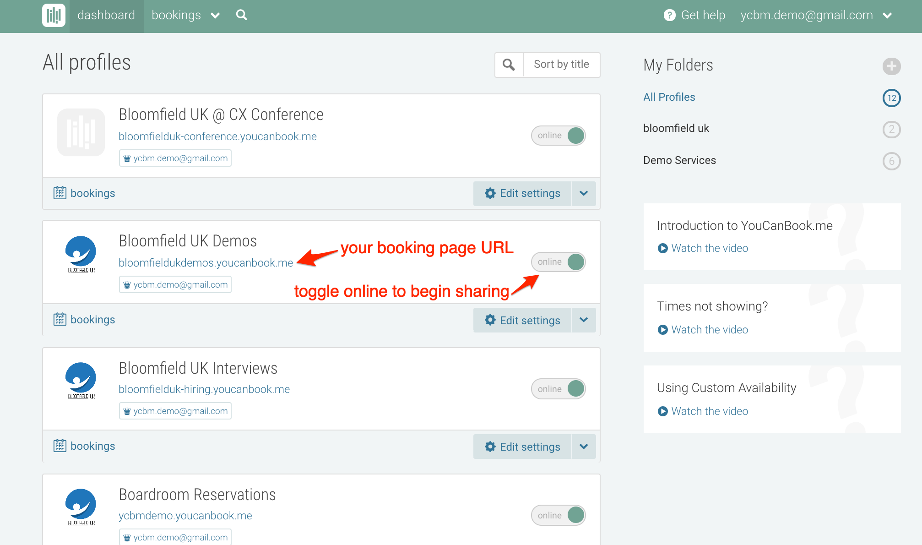The image size is (922, 545).
Task: Click play icon for Using Custom Availability video
Action: point(662,411)
